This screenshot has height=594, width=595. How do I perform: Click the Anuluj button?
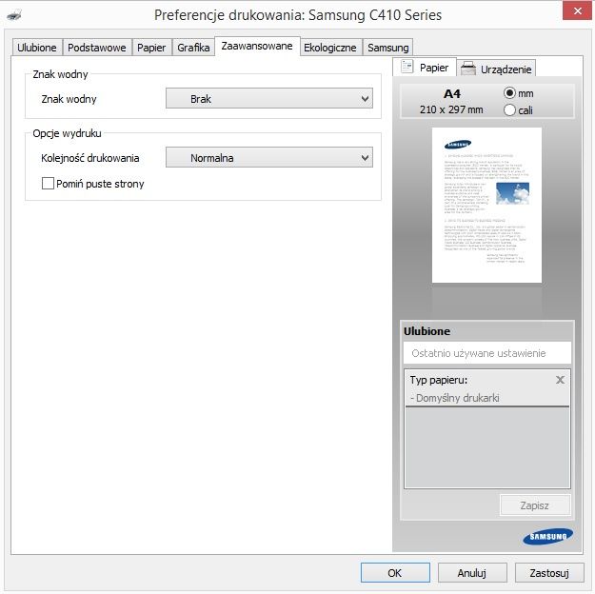click(472, 573)
